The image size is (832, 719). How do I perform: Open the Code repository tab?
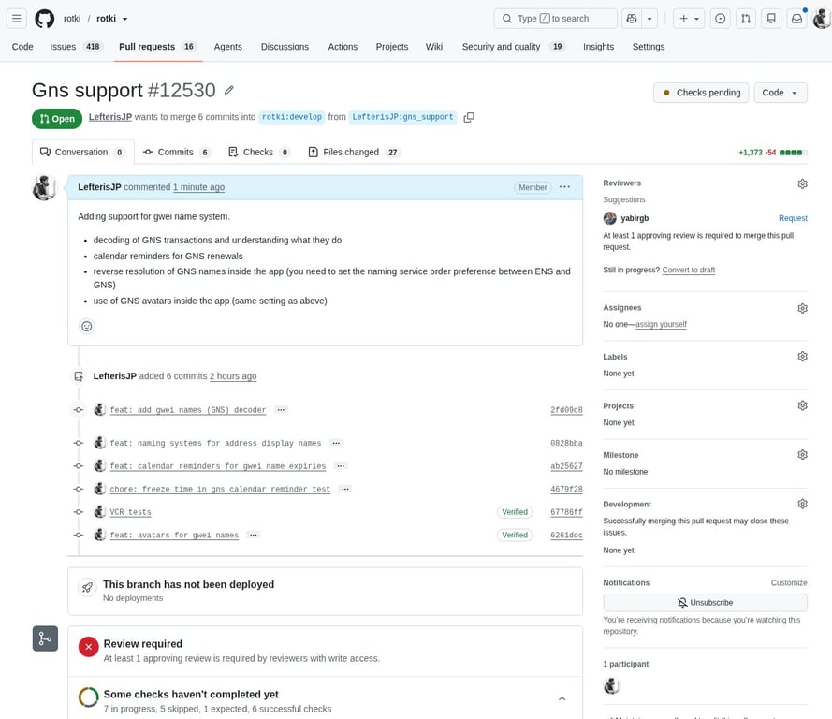coord(22,47)
